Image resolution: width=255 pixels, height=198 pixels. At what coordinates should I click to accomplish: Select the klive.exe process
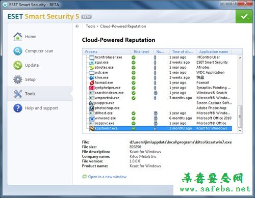coord(160,77)
